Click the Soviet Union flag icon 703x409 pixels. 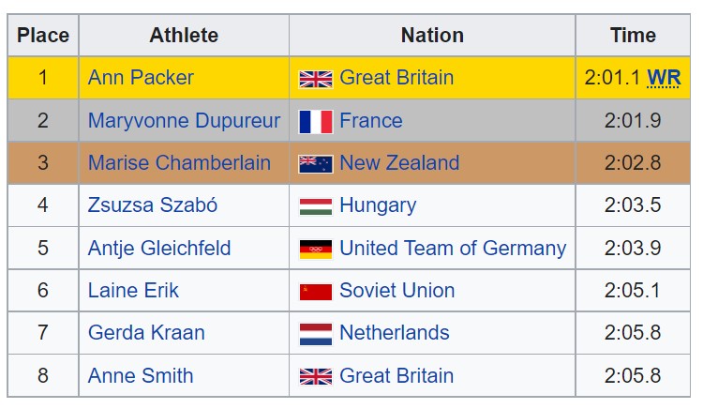click(316, 292)
